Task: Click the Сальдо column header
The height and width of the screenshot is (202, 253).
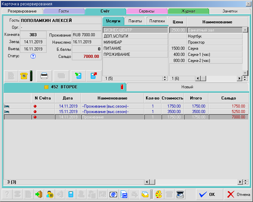Action: [x=228, y=98]
